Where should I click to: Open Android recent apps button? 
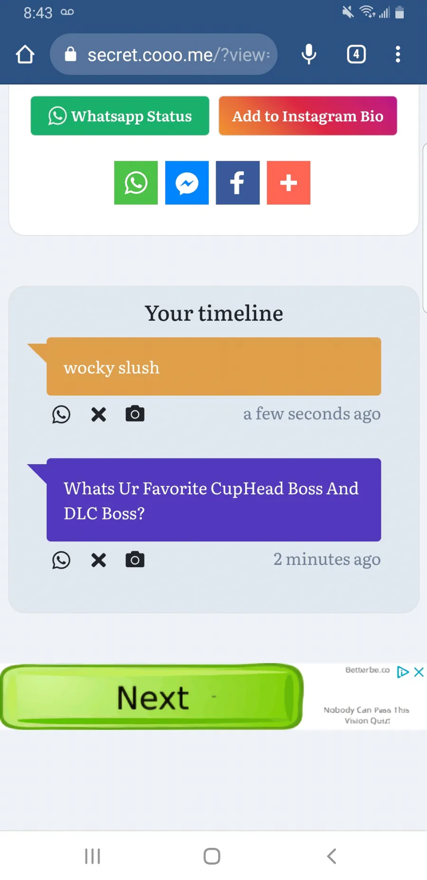(x=93, y=856)
